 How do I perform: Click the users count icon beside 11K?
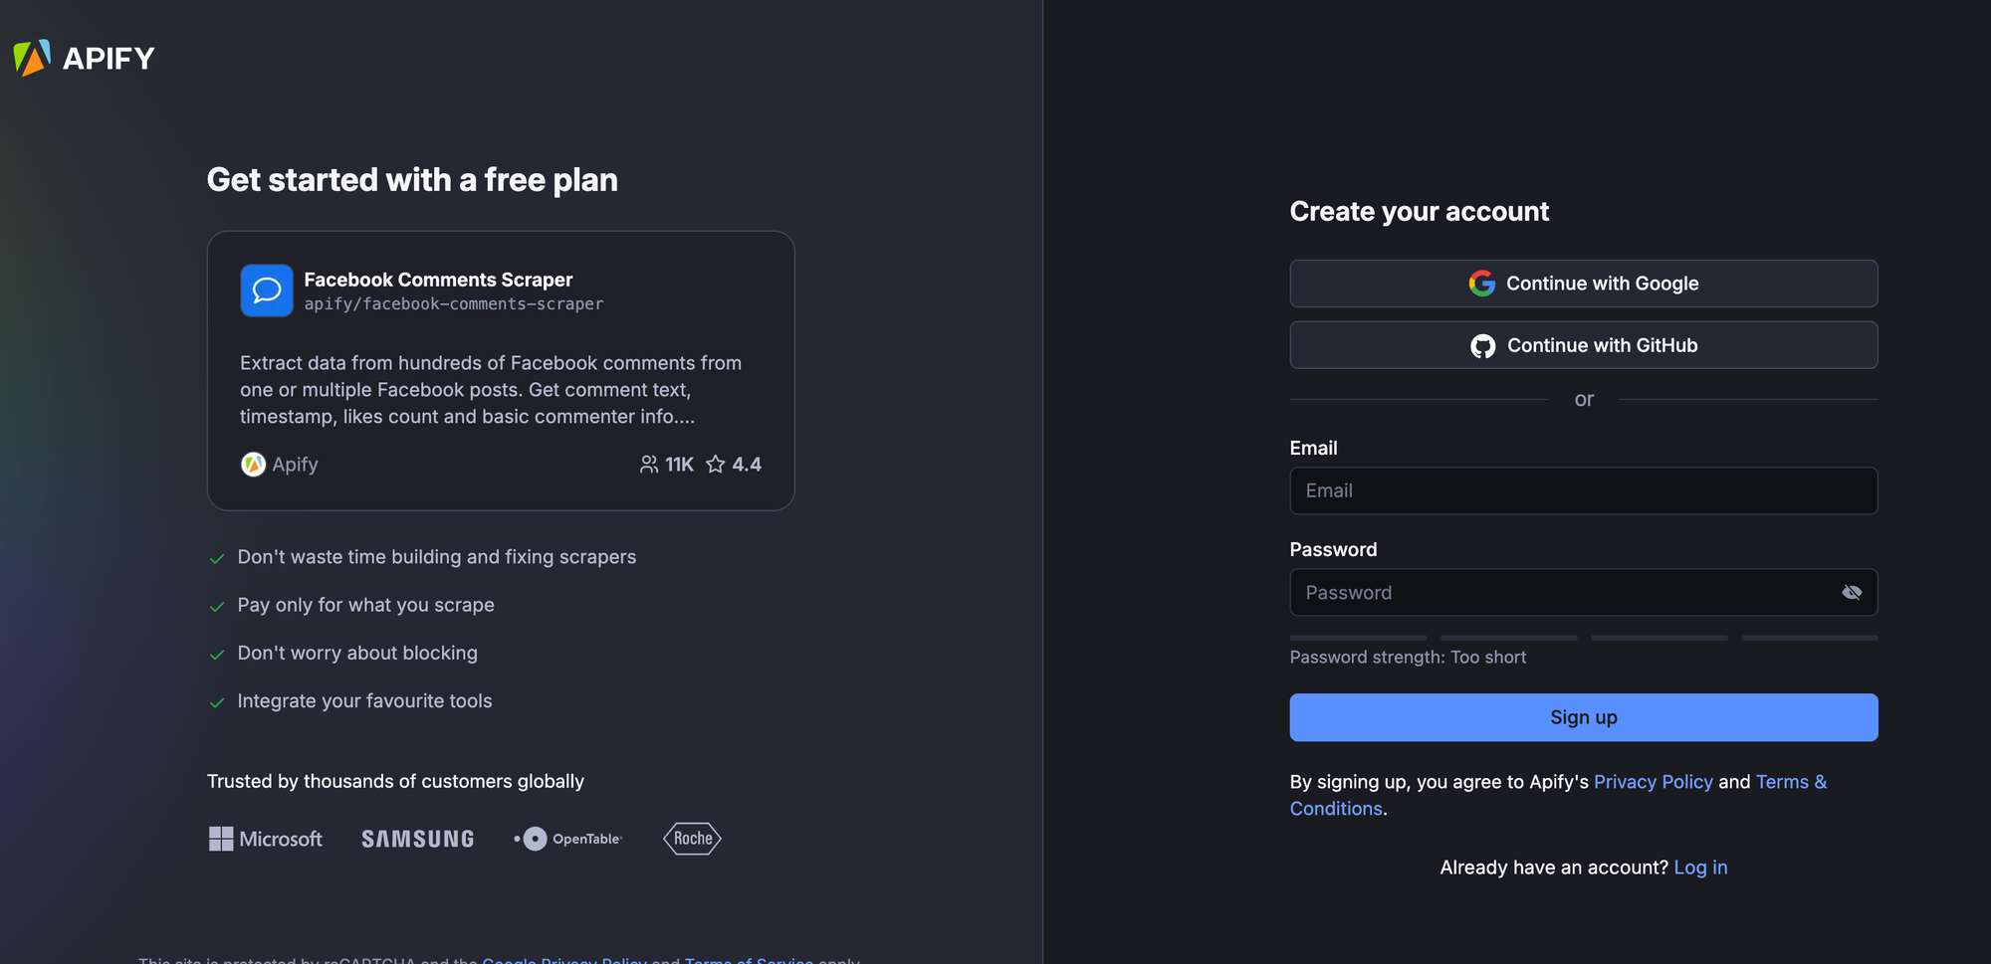coord(649,465)
